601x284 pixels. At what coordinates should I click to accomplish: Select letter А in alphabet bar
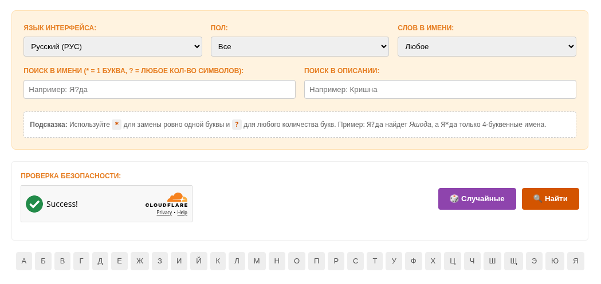(x=24, y=261)
